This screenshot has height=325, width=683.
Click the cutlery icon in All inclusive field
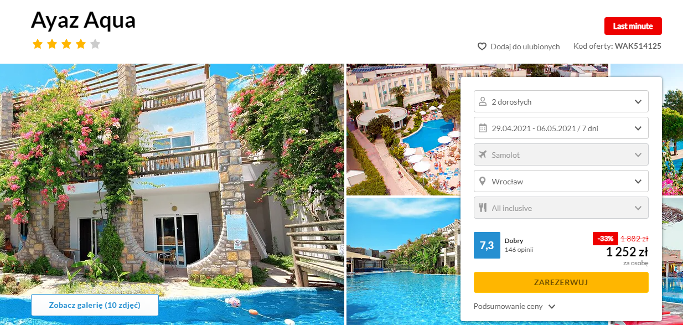click(x=482, y=208)
